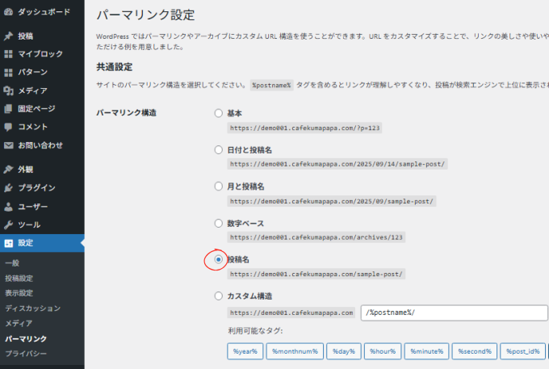
Task: Click the grid icon beside マイブロック
Action: click(8, 54)
